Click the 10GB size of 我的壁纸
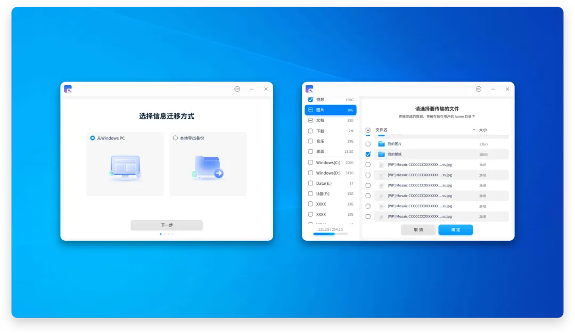This screenshot has height=334, width=575. [x=483, y=154]
